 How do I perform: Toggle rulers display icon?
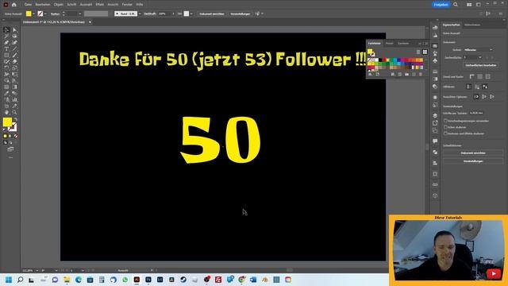(471, 76)
